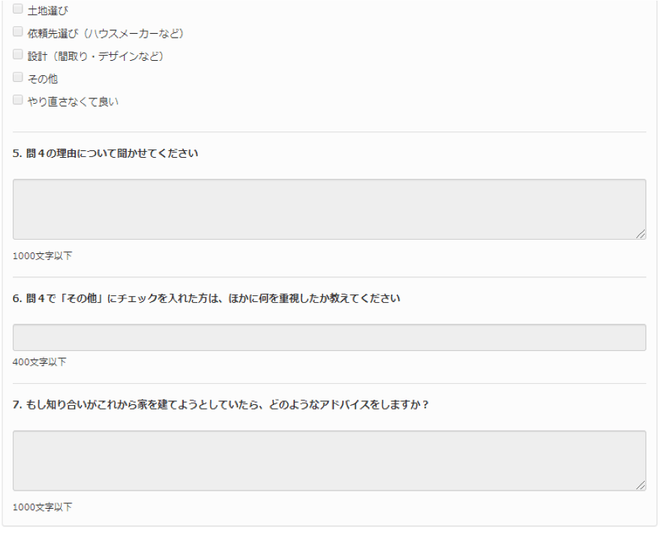Click the top edge of question 5 text area
Viewport: 665px width, 541px height.
tap(329, 180)
